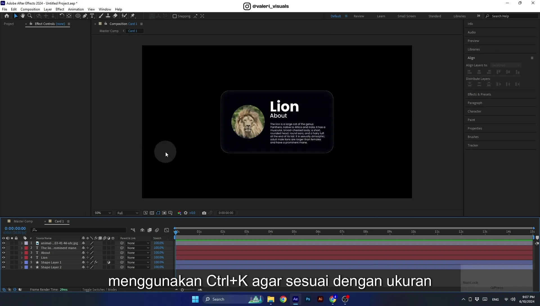Open Align Layers to Selection dropdown
The width and height of the screenshot is (540, 306).
coord(506,65)
